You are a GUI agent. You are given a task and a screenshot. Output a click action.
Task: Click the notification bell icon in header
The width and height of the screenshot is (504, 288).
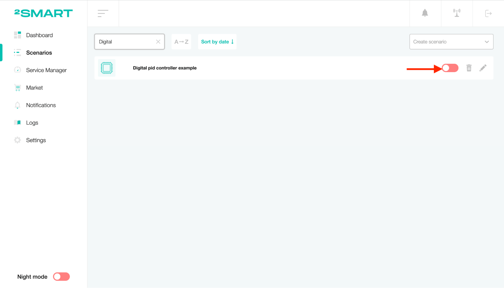pyautogui.click(x=425, y=13)
